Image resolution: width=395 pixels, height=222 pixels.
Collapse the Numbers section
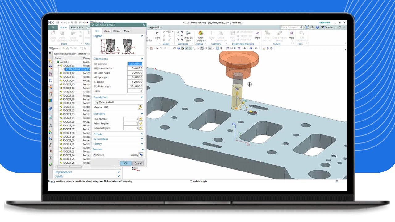(x=142, y=114)
